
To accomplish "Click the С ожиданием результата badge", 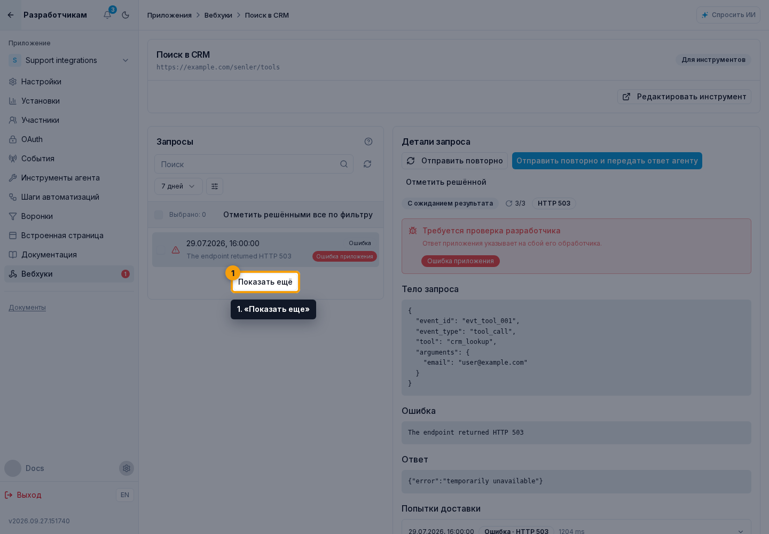I will click(450, 203).
